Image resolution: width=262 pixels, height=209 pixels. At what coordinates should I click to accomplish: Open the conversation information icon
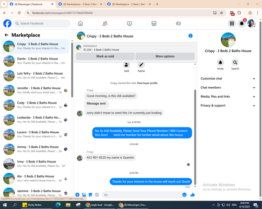point(190,36)
